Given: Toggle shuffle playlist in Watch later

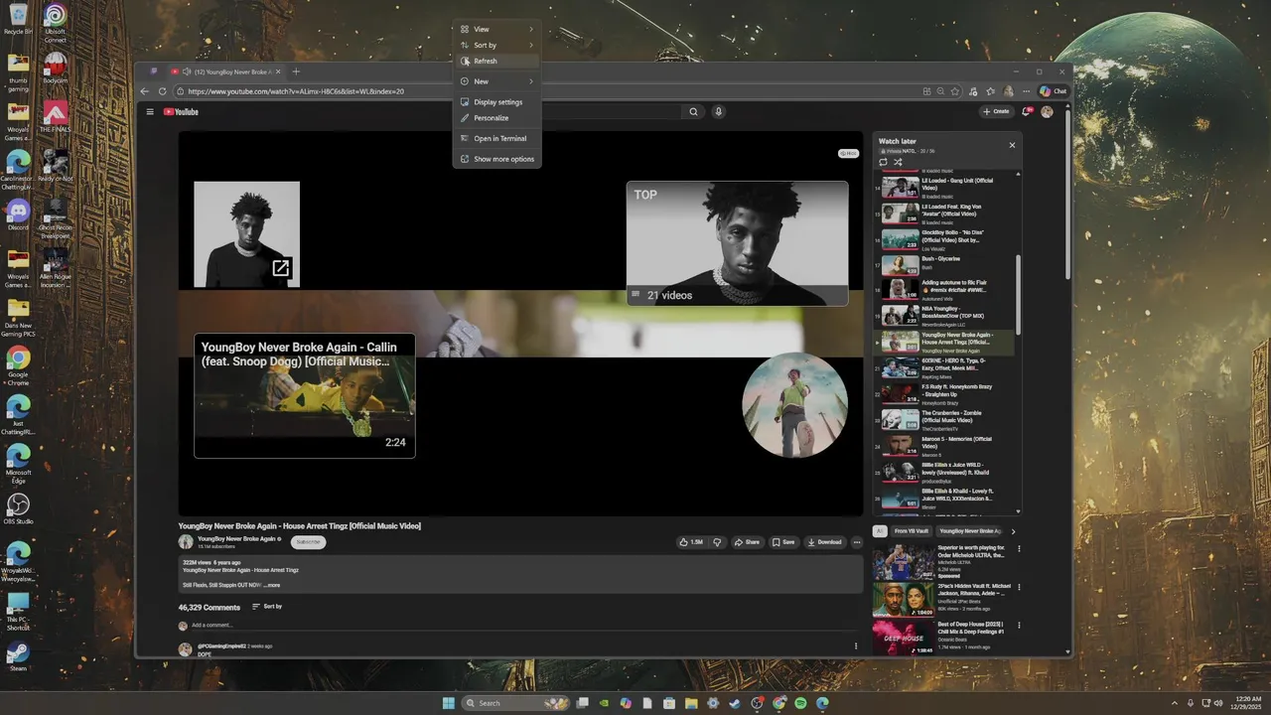Looking at the screenshot, I should 898,162.
